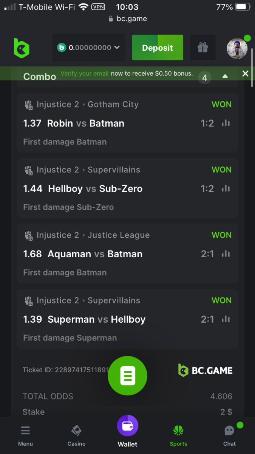
Task: Collapse the Combo bet section
Action: click(225, 76)
